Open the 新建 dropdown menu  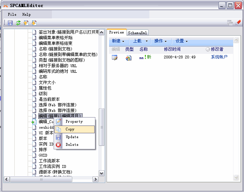(118, 41)
